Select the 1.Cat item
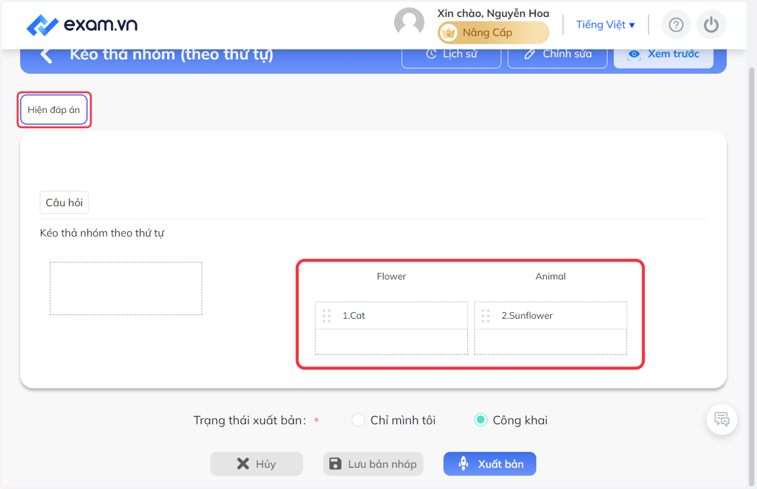The height and width of the screenshot is (489, 757). point(392,315)
